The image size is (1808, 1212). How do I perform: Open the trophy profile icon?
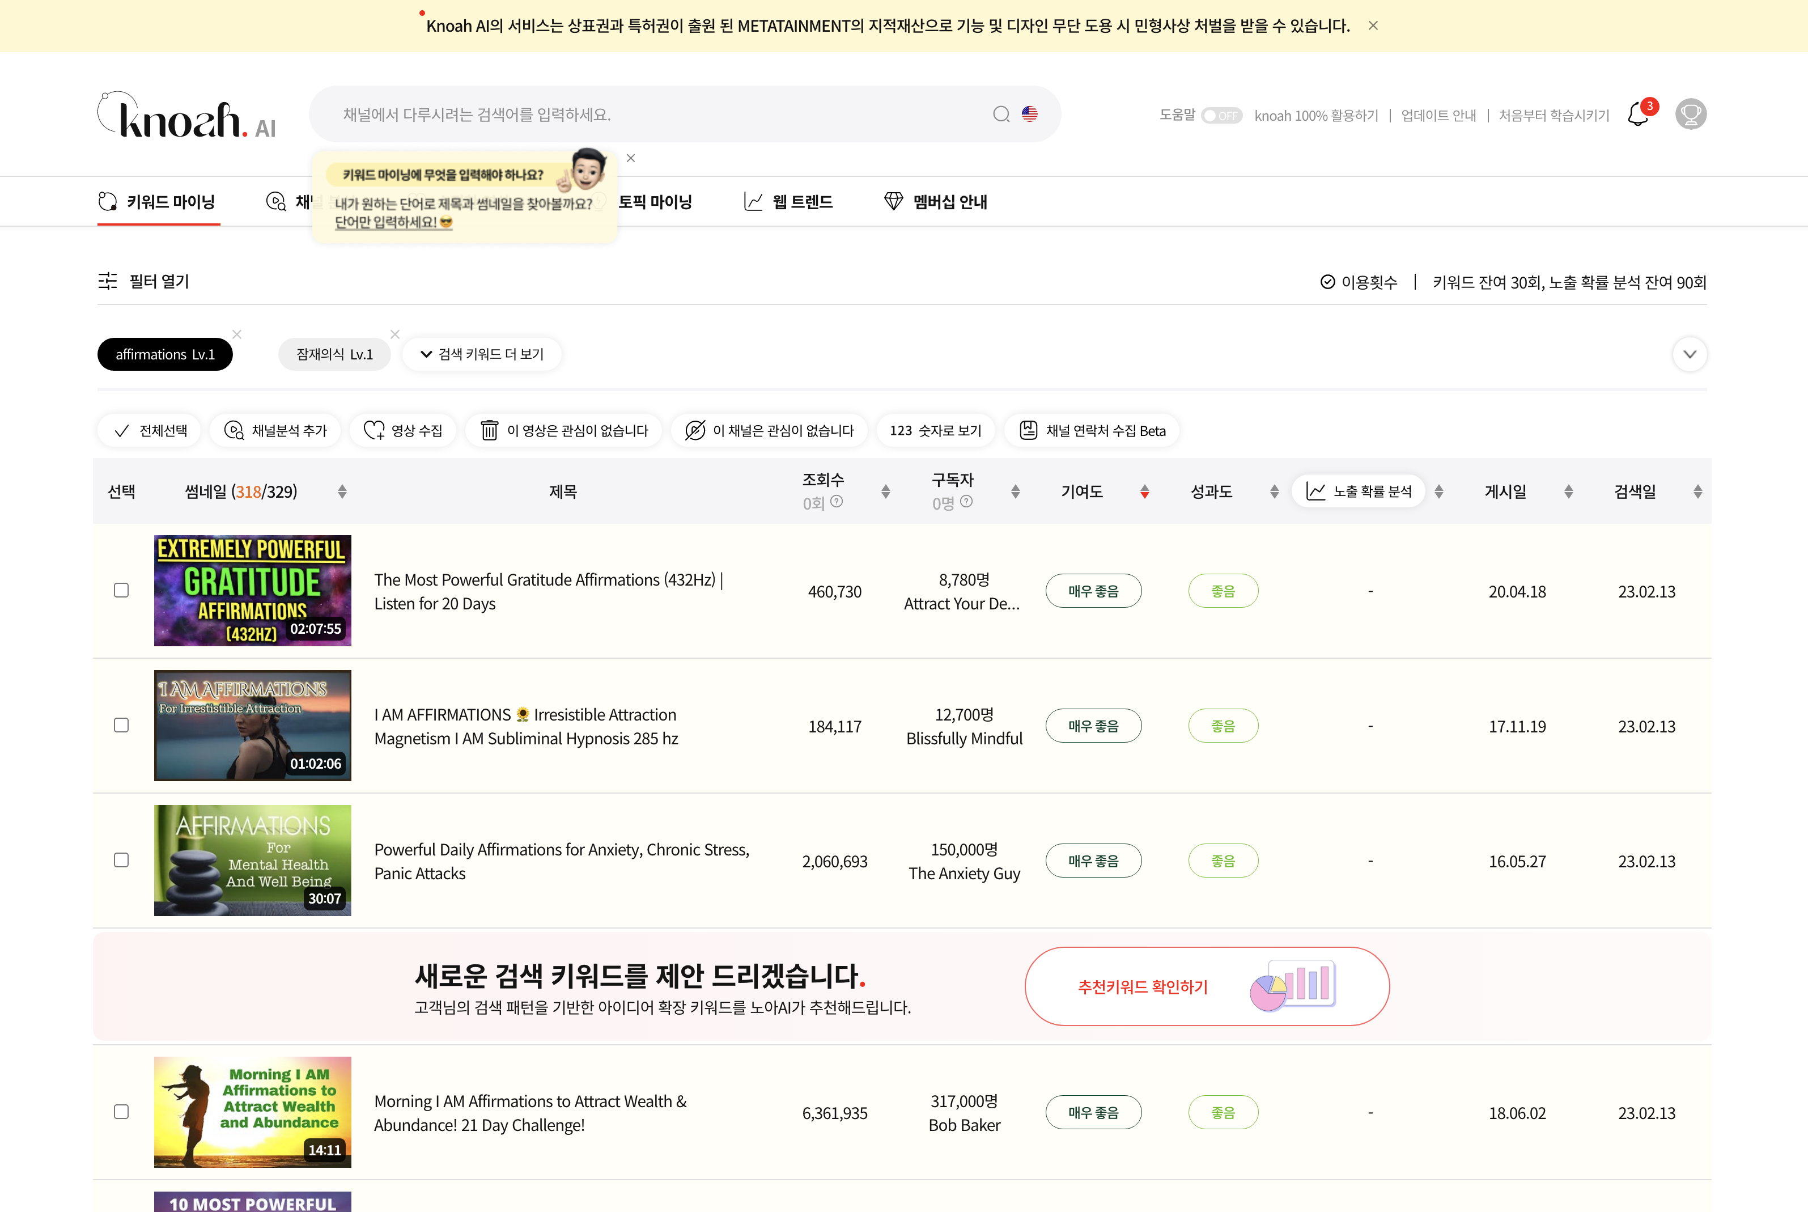point(1690,115)
